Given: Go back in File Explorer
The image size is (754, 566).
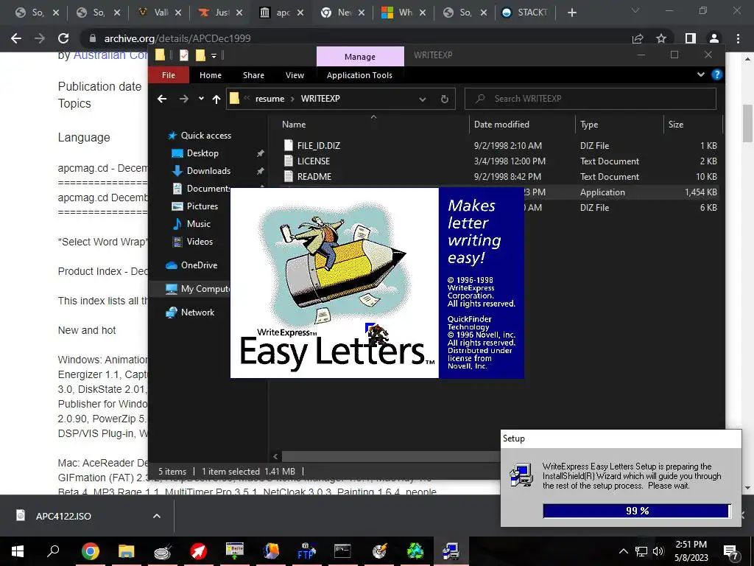Looking at the screenshot, I should pyautogui.click(x=162, y=99).
